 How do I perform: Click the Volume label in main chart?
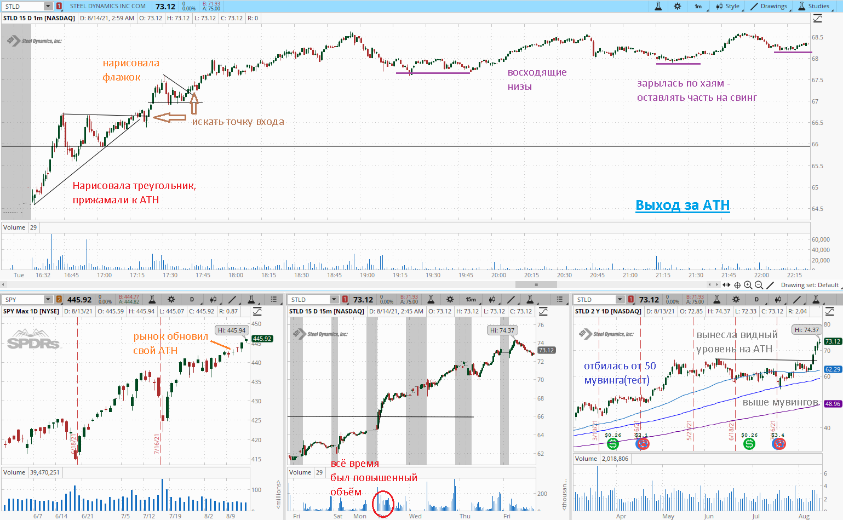14,227
